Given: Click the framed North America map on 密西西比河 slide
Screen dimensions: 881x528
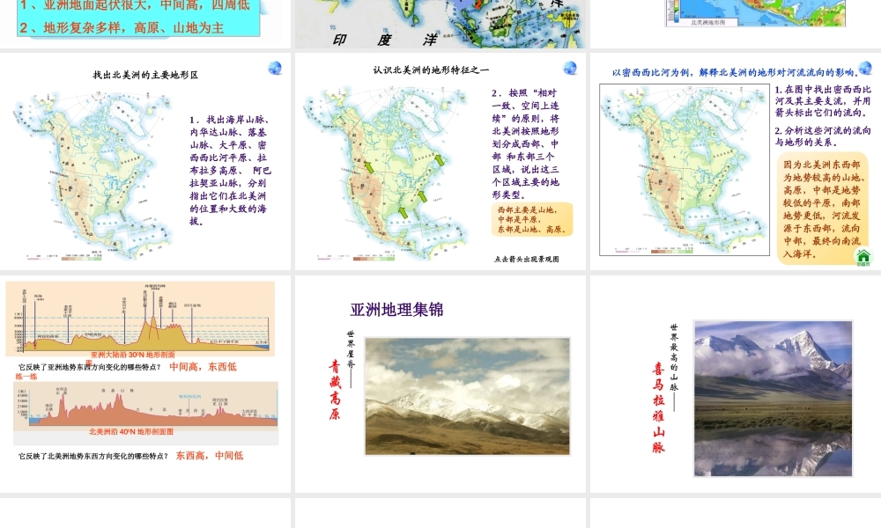Looking at the screenshot, I should tap(685, 170).
